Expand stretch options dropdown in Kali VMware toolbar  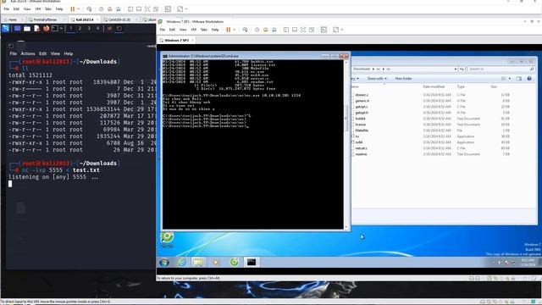186,9
